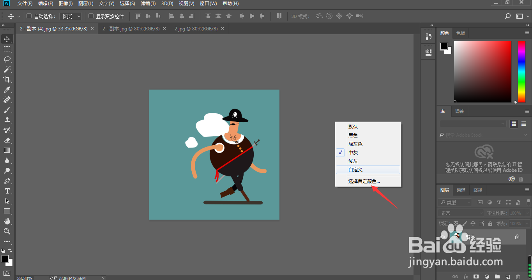This screenshot has width=532, height=280.
Task: Open the layer filter 类型 dropdown
Action: click(454, 203)
